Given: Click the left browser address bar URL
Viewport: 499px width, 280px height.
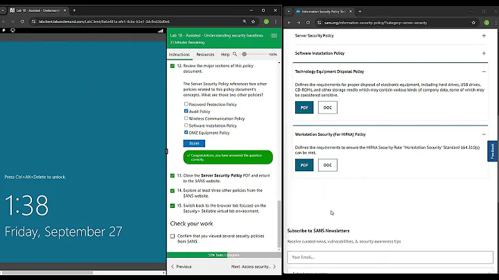Looking at the screenshot, I should [104, 21].
